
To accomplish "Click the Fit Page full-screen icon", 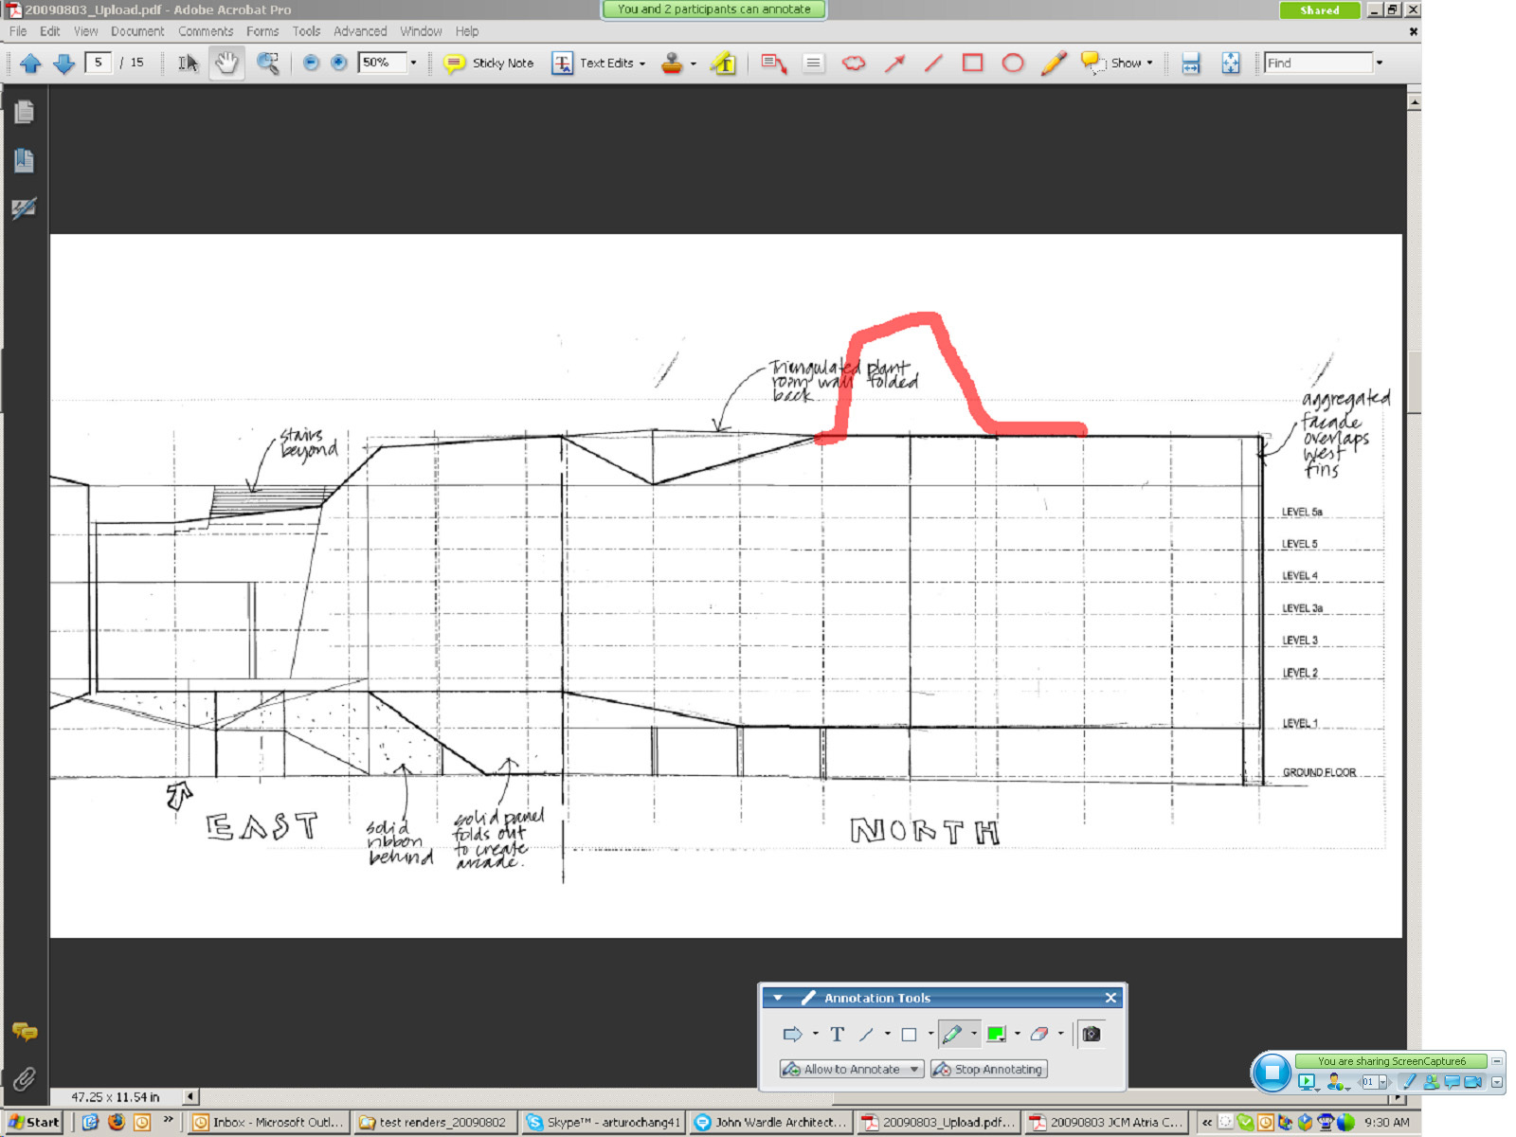I will point(1230,63).
